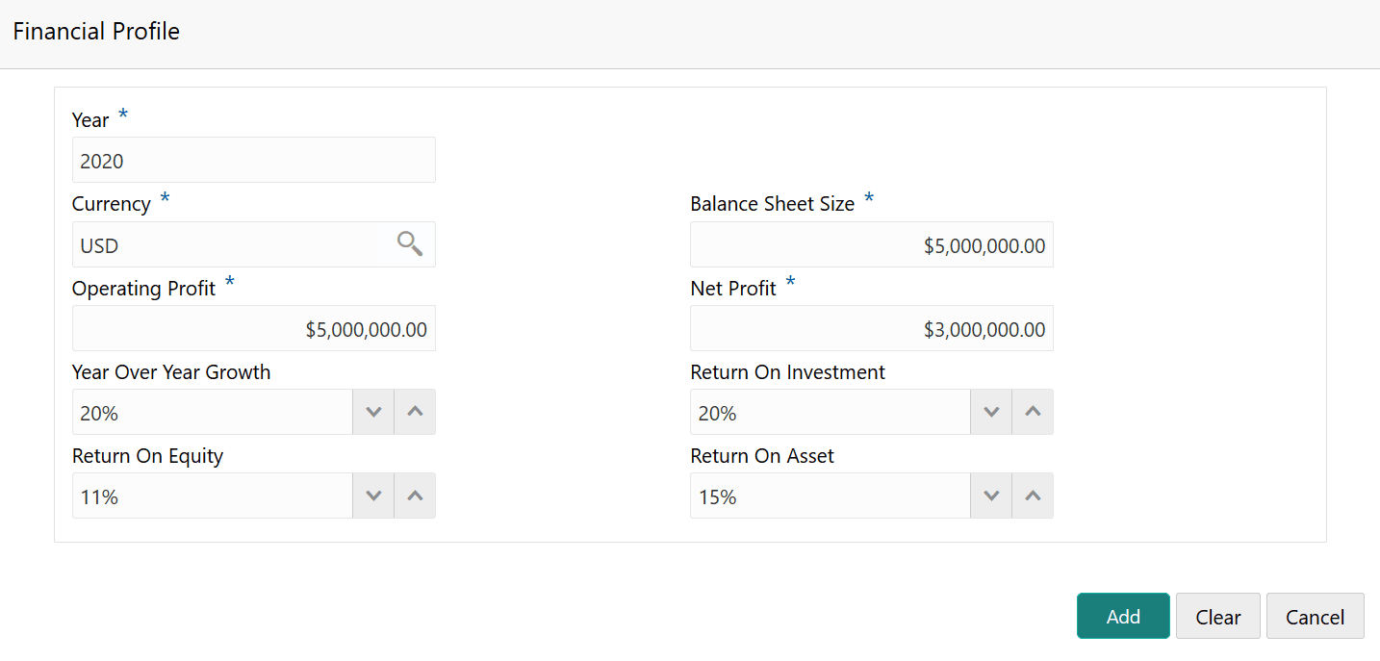Increase Return On Asset value
Image resolution: width=1380 pixels, height=661 pixels.
1033,496
